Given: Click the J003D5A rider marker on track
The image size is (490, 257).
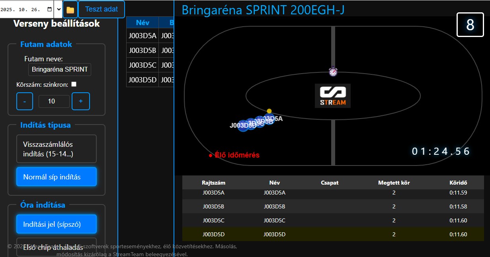Looking at the screenshot, I should click(x=270, y=119).
